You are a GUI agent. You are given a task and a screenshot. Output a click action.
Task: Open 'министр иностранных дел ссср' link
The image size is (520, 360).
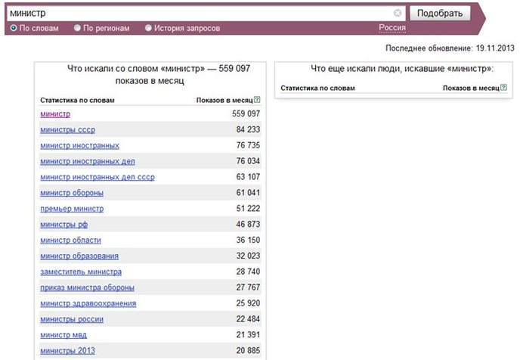97,177
